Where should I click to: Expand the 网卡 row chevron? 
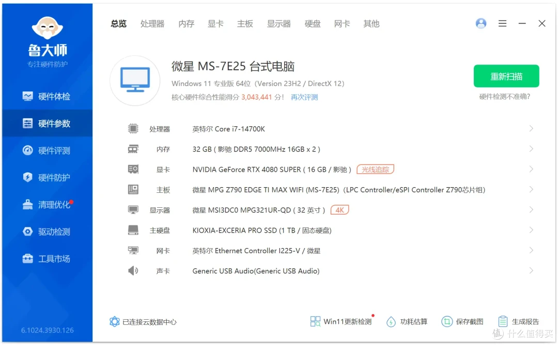[531, 250]
